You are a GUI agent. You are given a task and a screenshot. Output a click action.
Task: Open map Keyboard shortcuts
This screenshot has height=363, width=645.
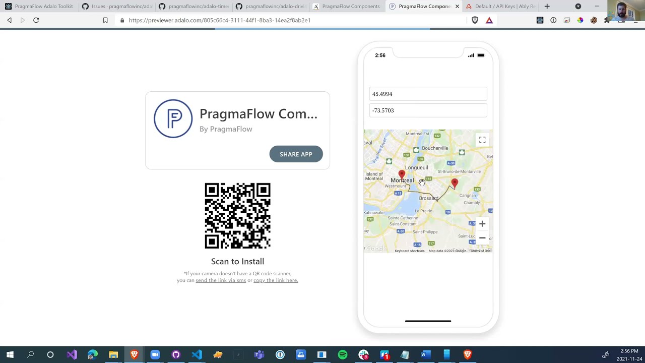(410, 251)
